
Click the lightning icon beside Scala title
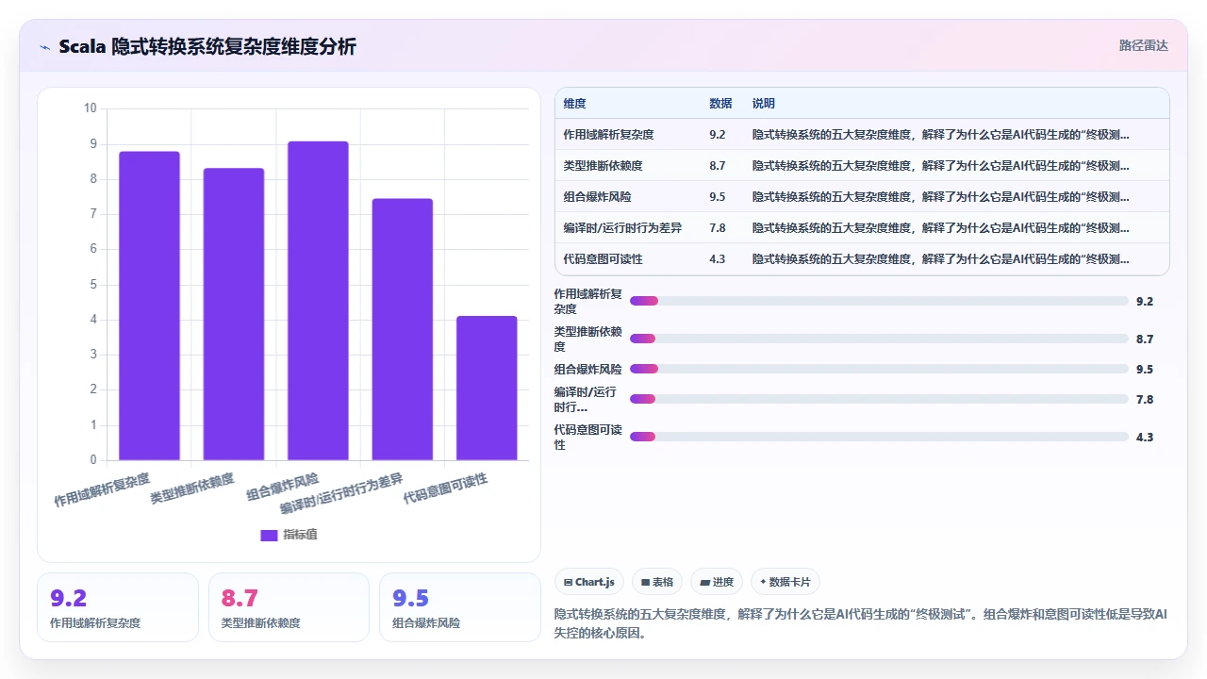tap(45, 46)
